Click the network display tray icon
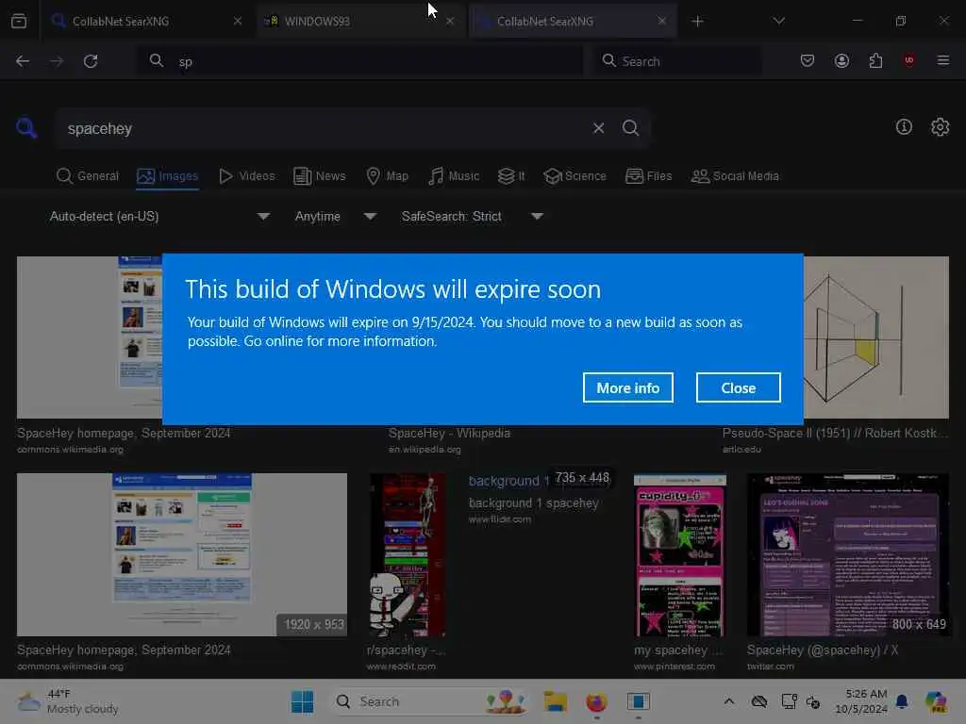The height and width of the screenshot is (724, 966). (x=790, y=701)
